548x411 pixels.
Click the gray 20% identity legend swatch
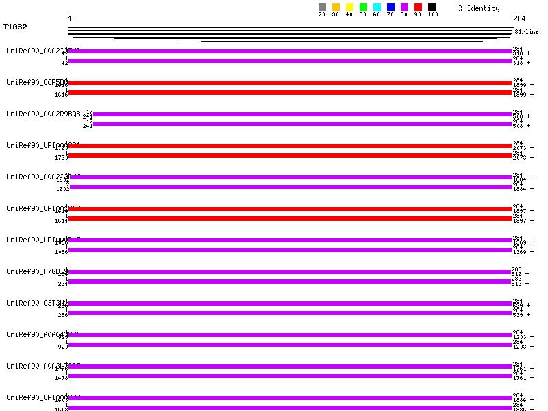point(322,8)
